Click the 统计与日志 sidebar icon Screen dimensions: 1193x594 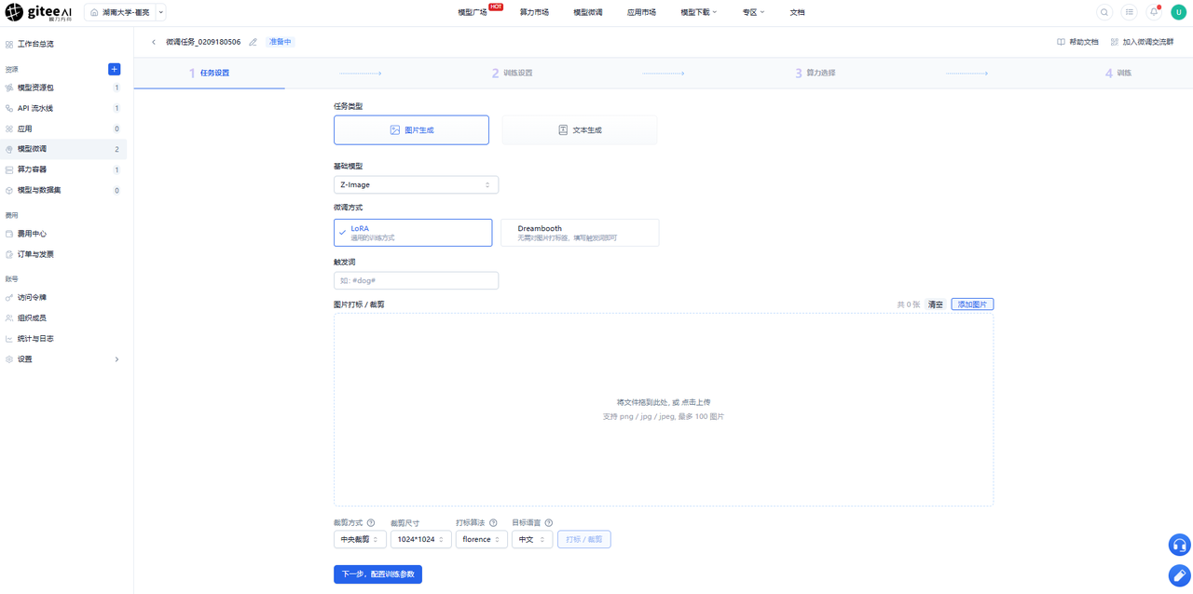[x=9, y=339]
